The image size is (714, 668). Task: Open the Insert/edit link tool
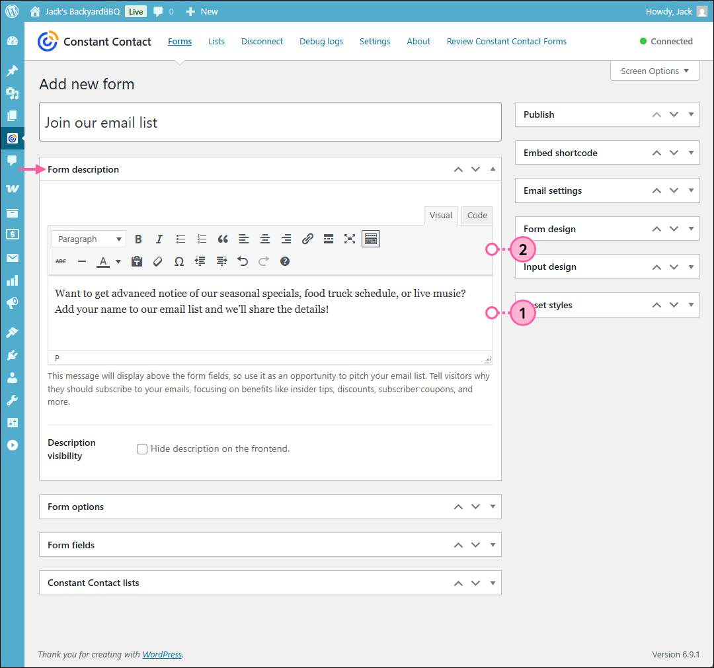tap(307, 239)
